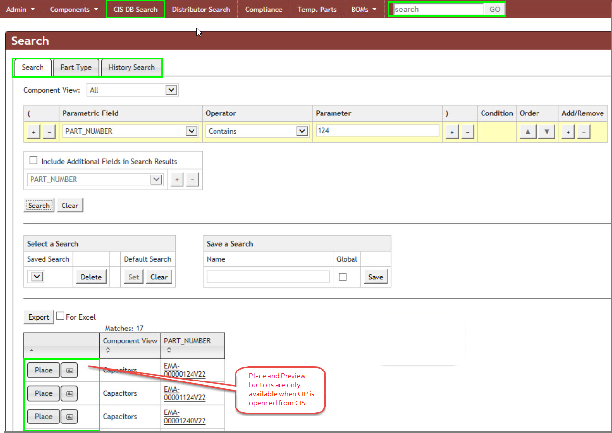Viewport: 612px width, 433px height.
Task: Enable the For Excel export option
Action: tap(60, 315)
